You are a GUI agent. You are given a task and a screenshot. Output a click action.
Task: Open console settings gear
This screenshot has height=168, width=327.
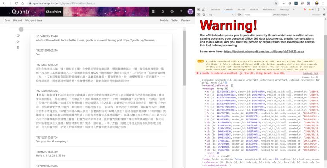click(x=324, y=14)
